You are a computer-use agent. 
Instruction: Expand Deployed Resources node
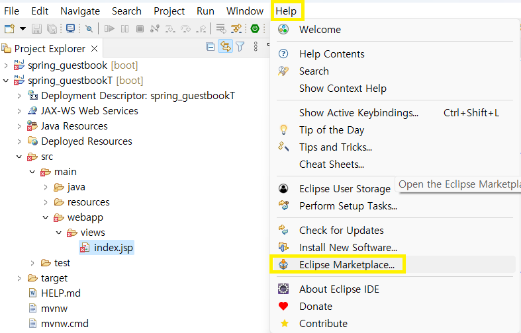[x=19, y=141]
